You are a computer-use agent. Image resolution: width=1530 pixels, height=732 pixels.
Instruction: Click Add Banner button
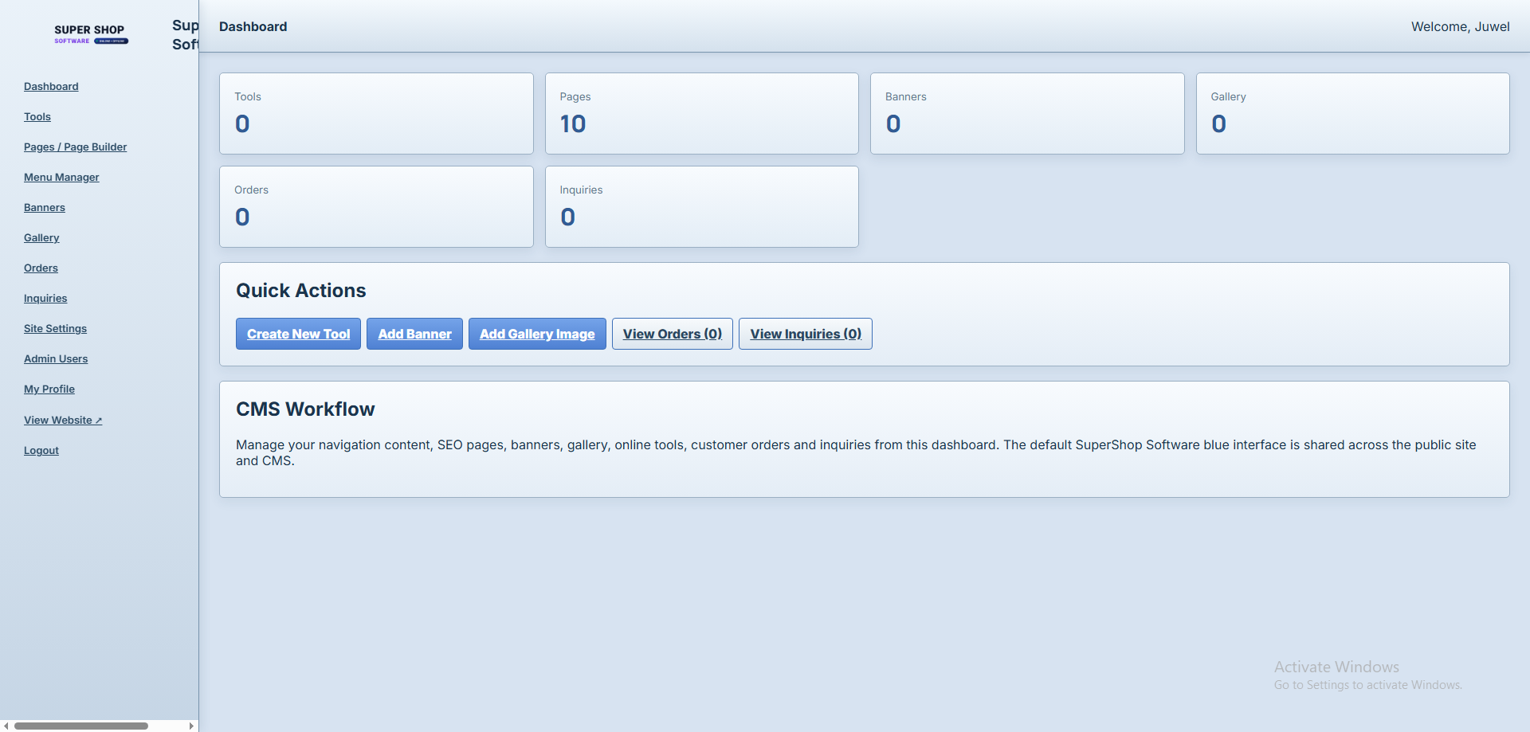pyautogui.click(x=414, y=334)
